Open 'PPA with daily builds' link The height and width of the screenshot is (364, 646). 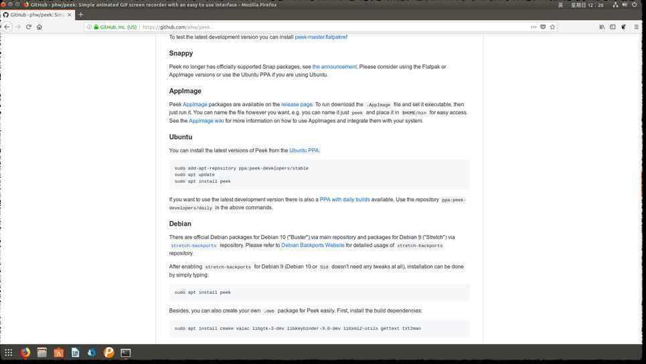click(x=345, y=199)
